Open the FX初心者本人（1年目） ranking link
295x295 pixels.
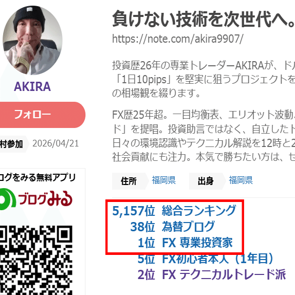tap(217, 259)
